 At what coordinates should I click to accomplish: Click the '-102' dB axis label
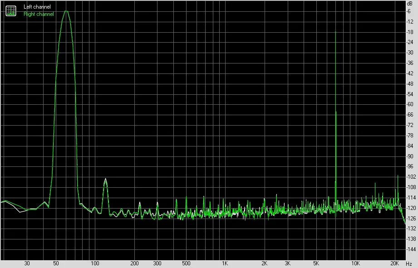click(411, 176)
